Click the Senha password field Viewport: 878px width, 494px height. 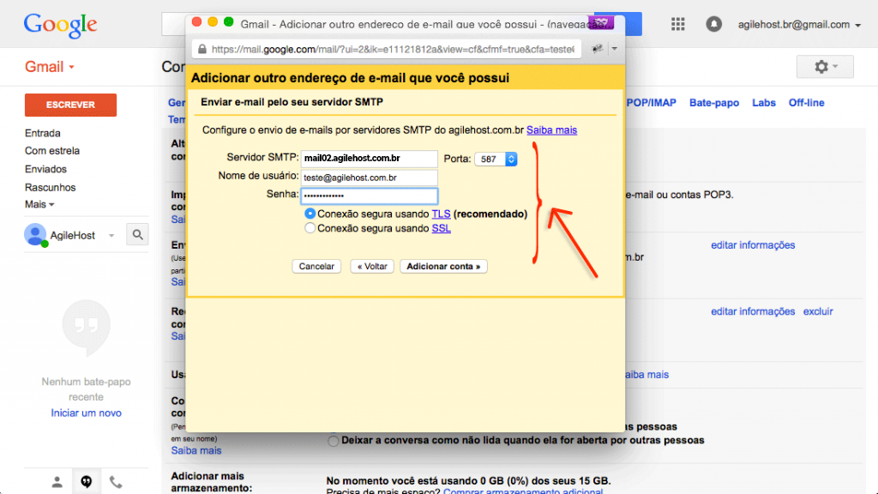coord(369,196)
